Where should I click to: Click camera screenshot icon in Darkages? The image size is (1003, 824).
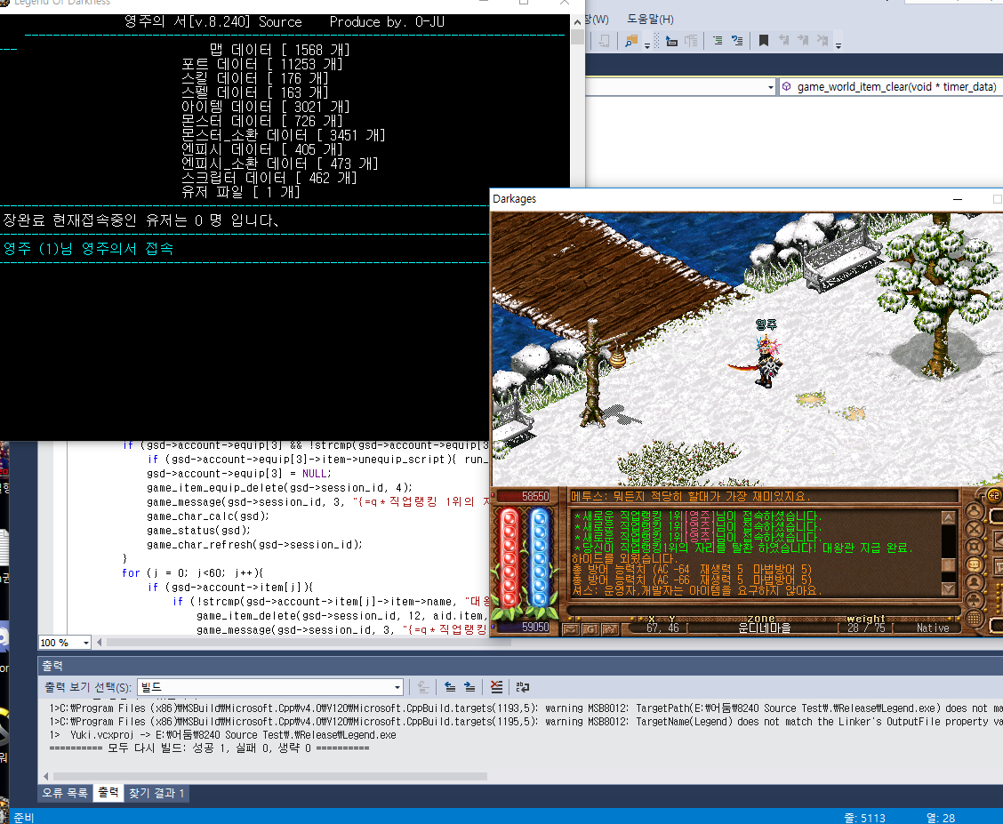(x=610, y=629)
